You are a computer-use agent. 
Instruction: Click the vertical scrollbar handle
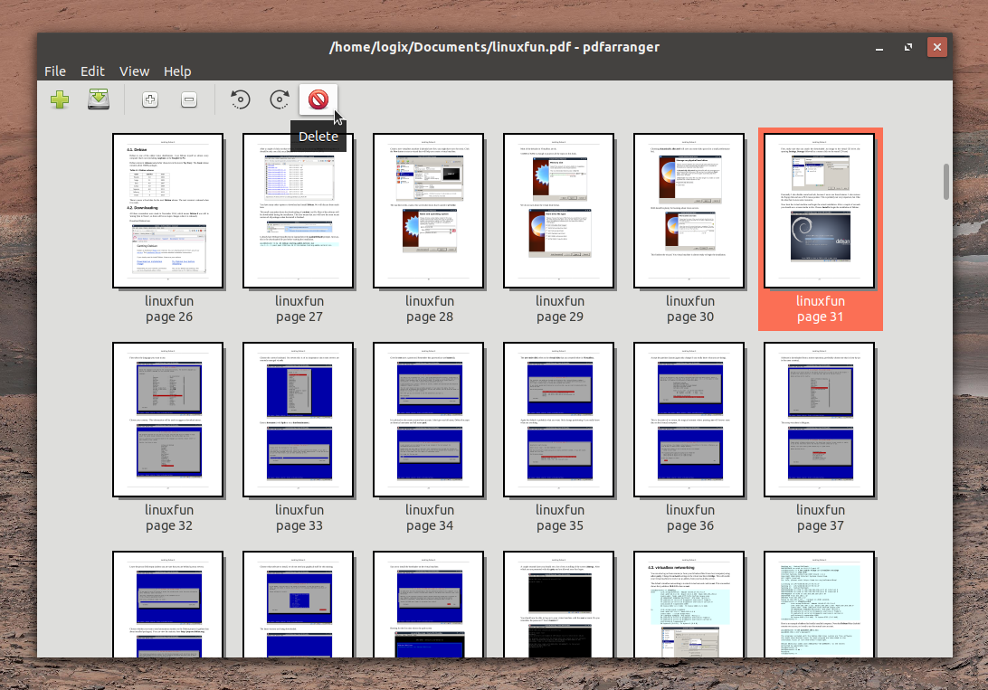point(945,181)
